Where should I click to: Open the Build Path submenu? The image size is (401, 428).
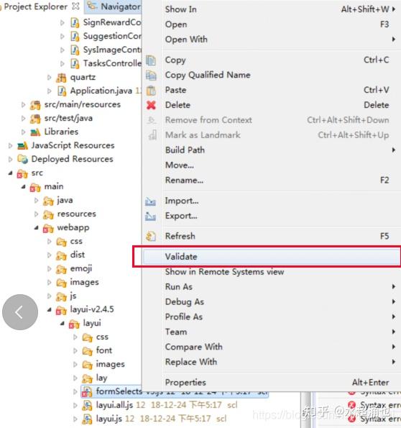tap(272, 150)
